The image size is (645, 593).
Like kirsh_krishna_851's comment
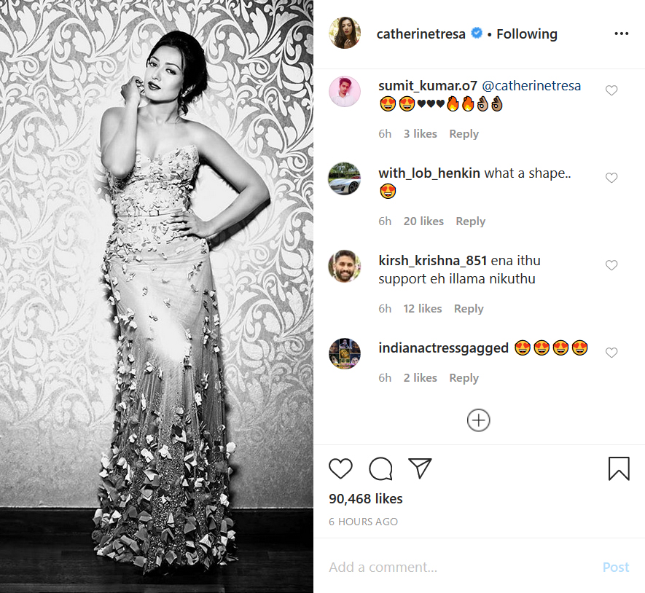coord(611,265)
